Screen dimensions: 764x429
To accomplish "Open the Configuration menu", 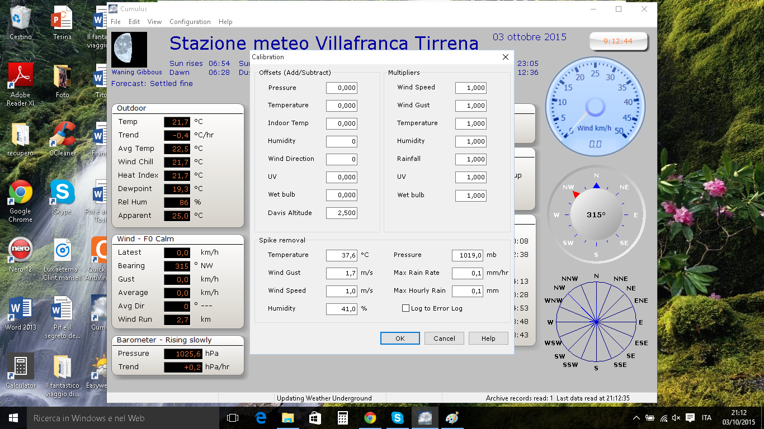I will pyautogui.click(x=190, y=22).
